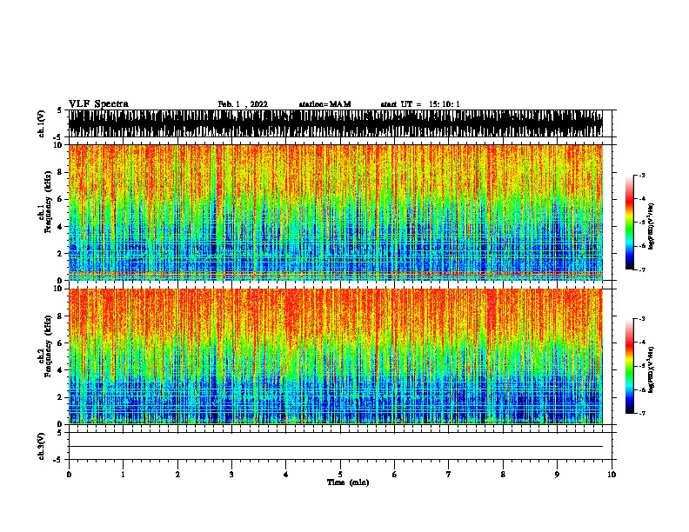Click the time axis tick label '5'

coord(340,475)
